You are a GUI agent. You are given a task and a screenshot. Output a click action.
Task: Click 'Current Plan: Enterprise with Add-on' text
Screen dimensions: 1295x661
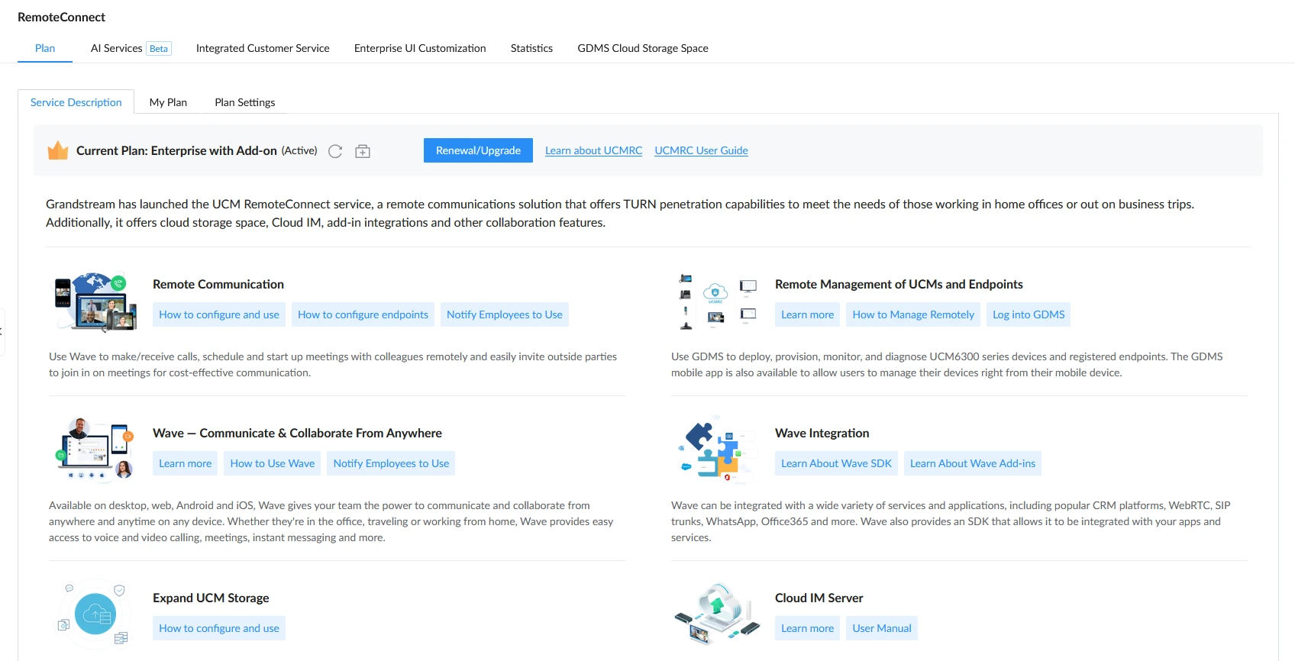[176, 150]
